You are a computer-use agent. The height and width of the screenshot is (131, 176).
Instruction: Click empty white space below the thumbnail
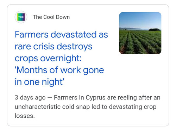coord(140,73)
